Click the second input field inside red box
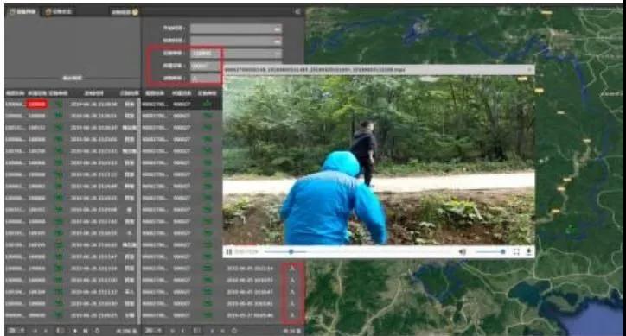The height and width of the screenshot is (336, 626). [x=205, y=66]
